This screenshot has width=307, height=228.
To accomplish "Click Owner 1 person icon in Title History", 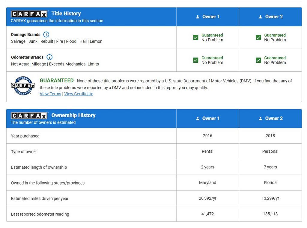I will click(x=198, y=17).
